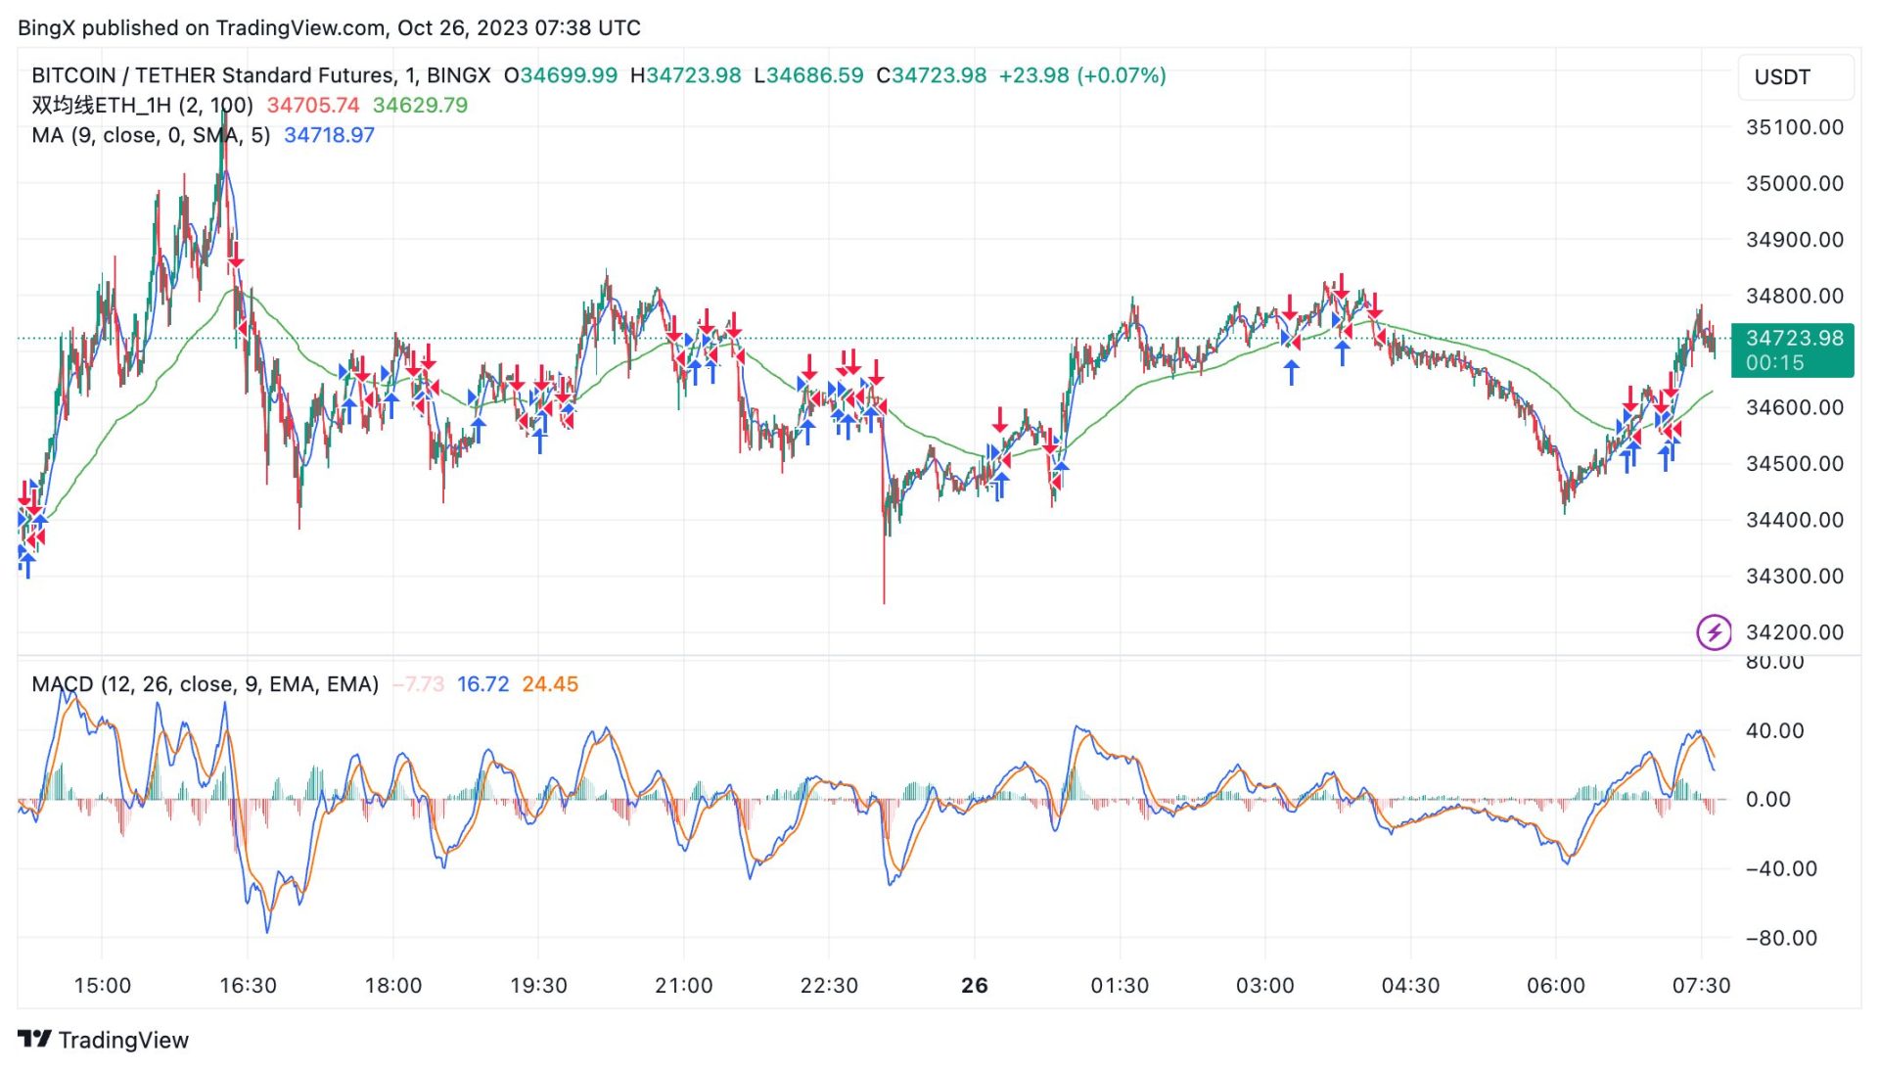This screenshot has height=1070, width=1879.
Task: Select BITCOIN / TETHER Standard Futures title
Action: tap(213, 75)
